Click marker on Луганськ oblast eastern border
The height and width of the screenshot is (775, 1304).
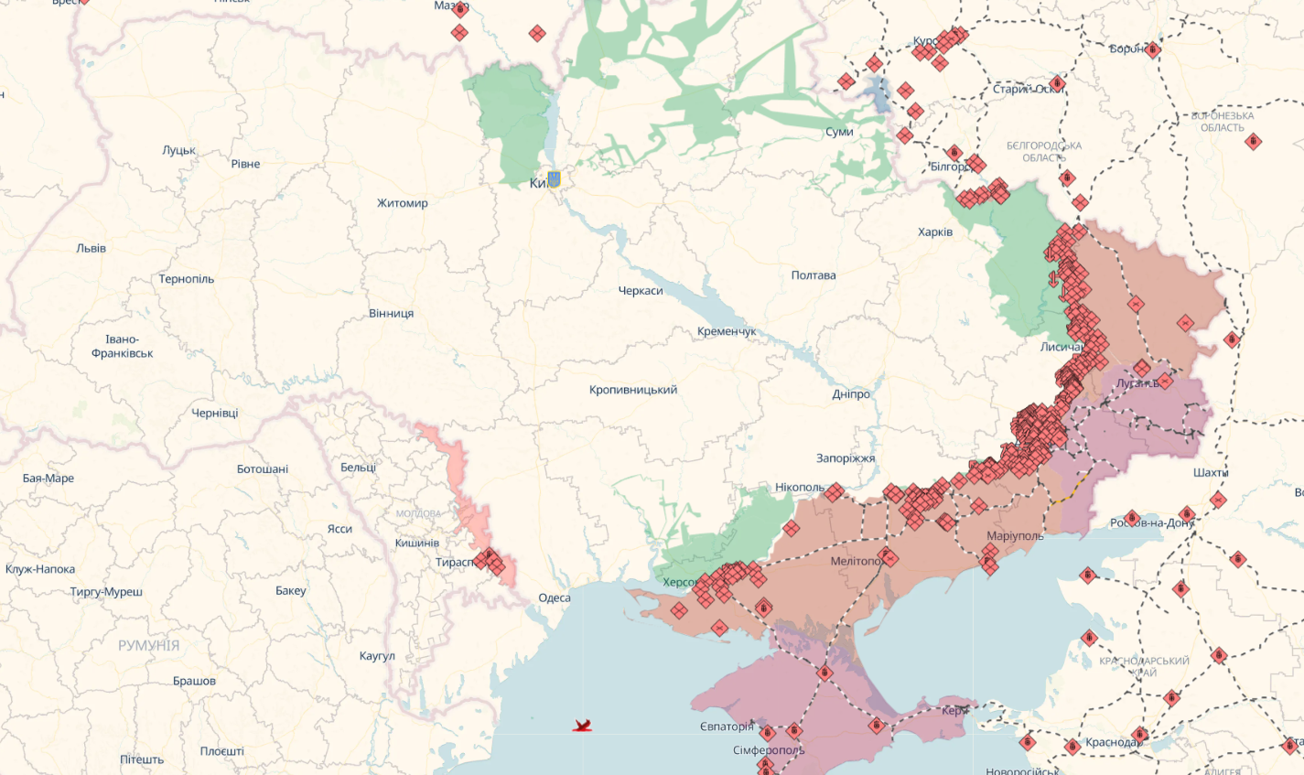click(x=1232, y=339)
